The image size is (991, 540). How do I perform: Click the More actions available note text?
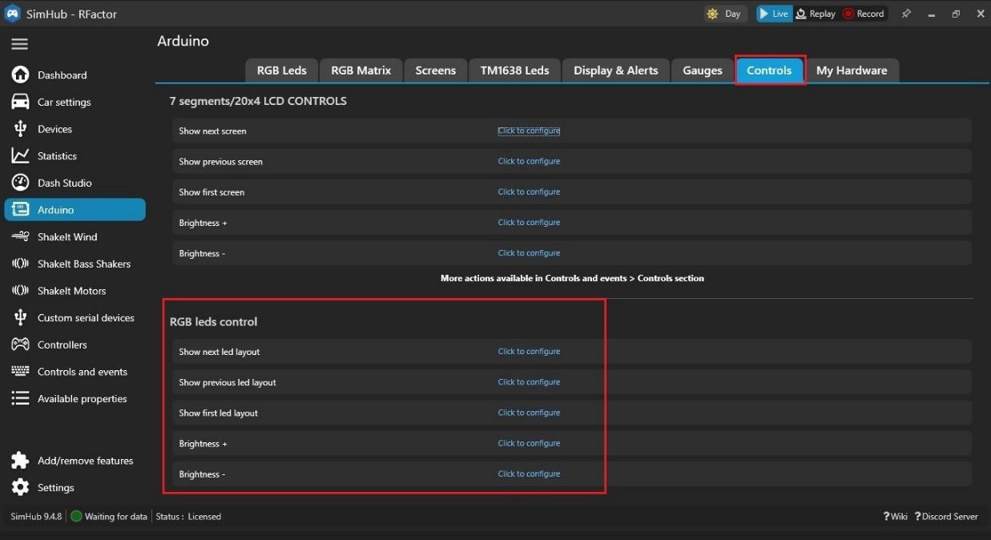click(572, 278)
